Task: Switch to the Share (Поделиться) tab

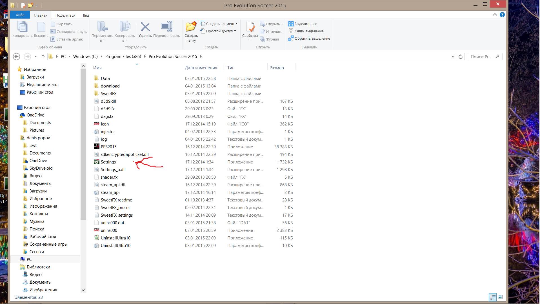Action: click(65, 15)
